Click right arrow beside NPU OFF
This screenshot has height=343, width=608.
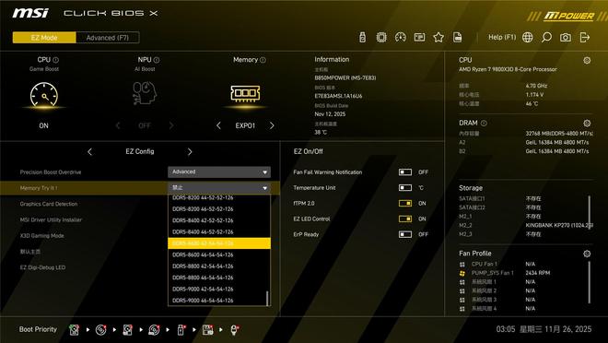click(x=171, y=125)
